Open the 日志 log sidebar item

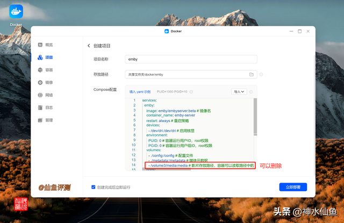click(45, 107)
